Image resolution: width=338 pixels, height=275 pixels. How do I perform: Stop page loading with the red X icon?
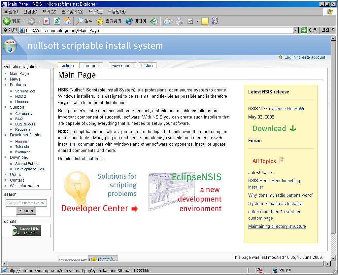[x=46, y=21]
